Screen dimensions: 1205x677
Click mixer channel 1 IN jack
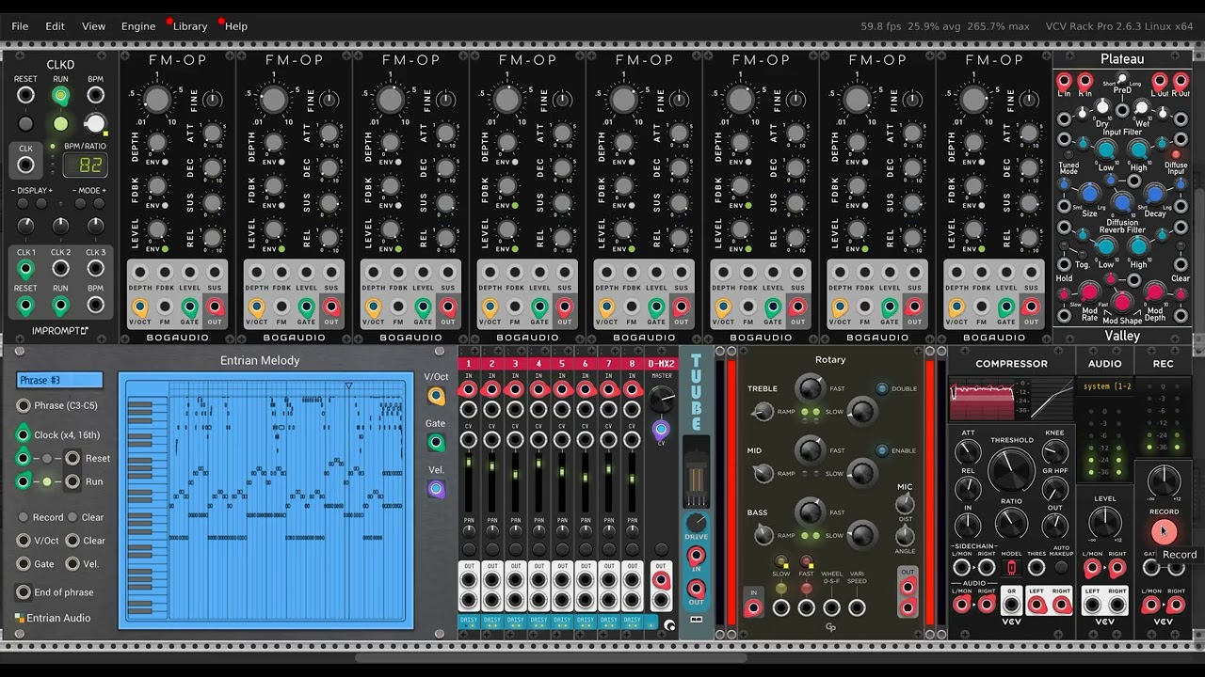(x=468, y=388)
